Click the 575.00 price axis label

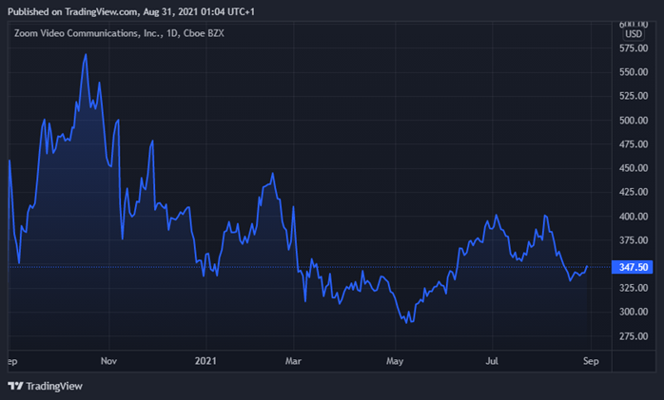[633, 48]
